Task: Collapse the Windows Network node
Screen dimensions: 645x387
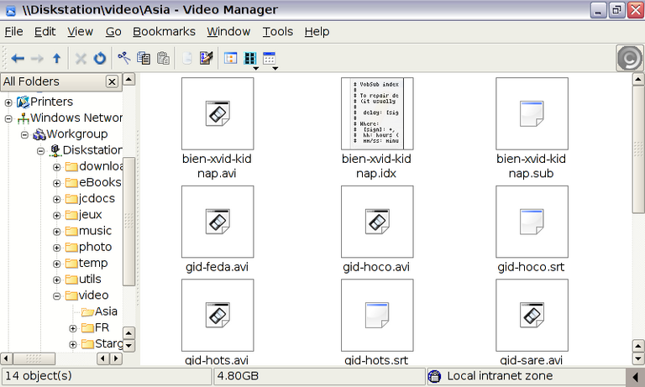Action: [8, 119]
